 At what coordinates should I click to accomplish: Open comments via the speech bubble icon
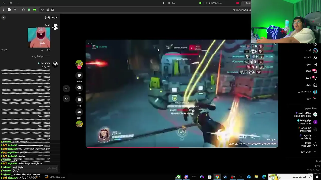pyautogui.click(x=79, y=88)
